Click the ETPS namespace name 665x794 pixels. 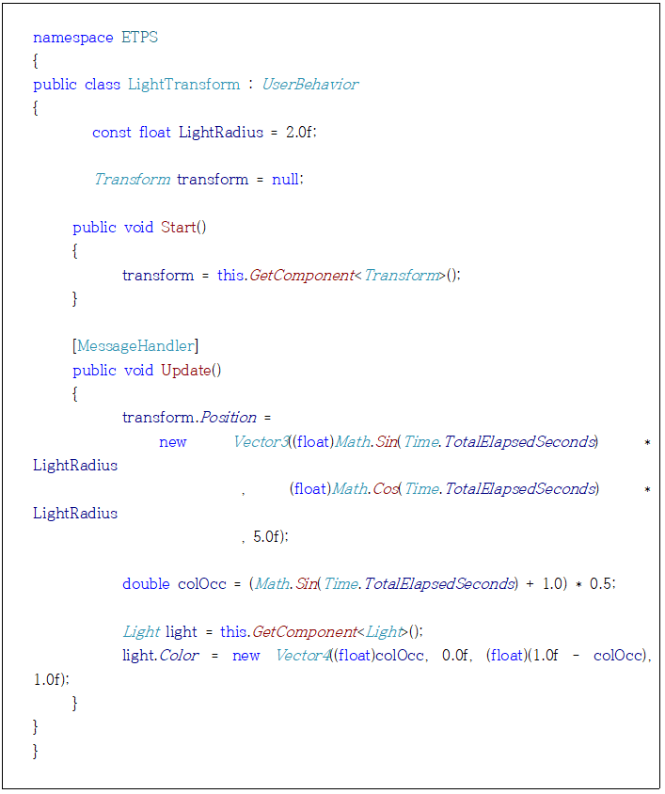[x=140, y=38]
